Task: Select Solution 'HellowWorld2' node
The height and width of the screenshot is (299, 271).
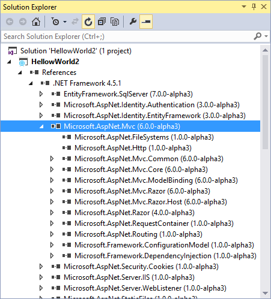Action: point(76,51)
